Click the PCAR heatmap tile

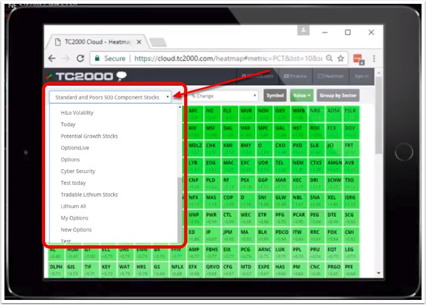point(299,218)
